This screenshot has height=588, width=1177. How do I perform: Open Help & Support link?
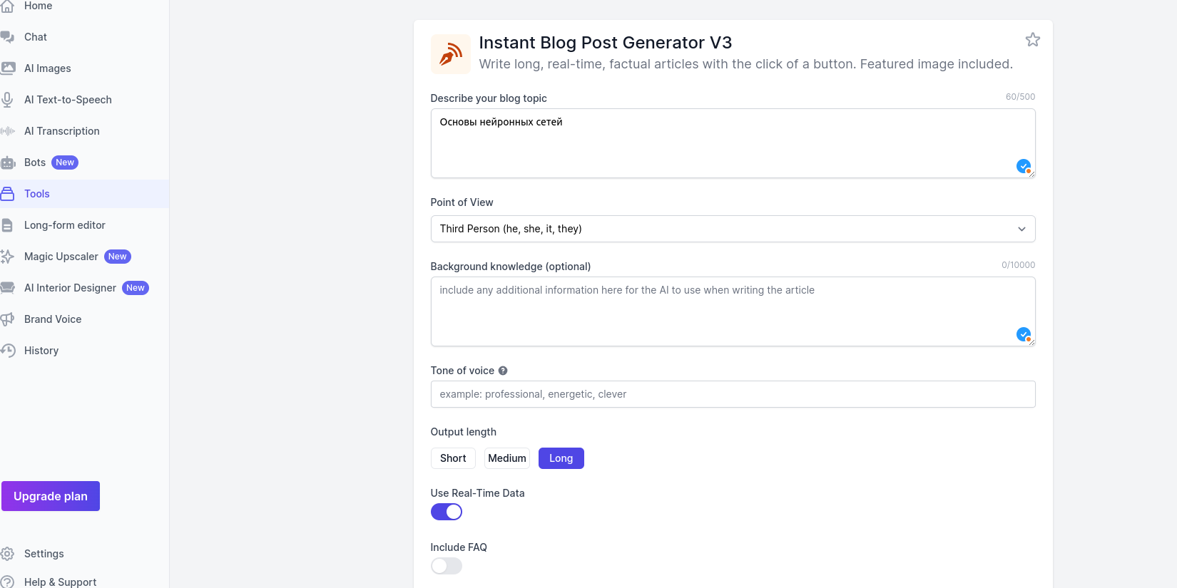[x=60, y=582]
